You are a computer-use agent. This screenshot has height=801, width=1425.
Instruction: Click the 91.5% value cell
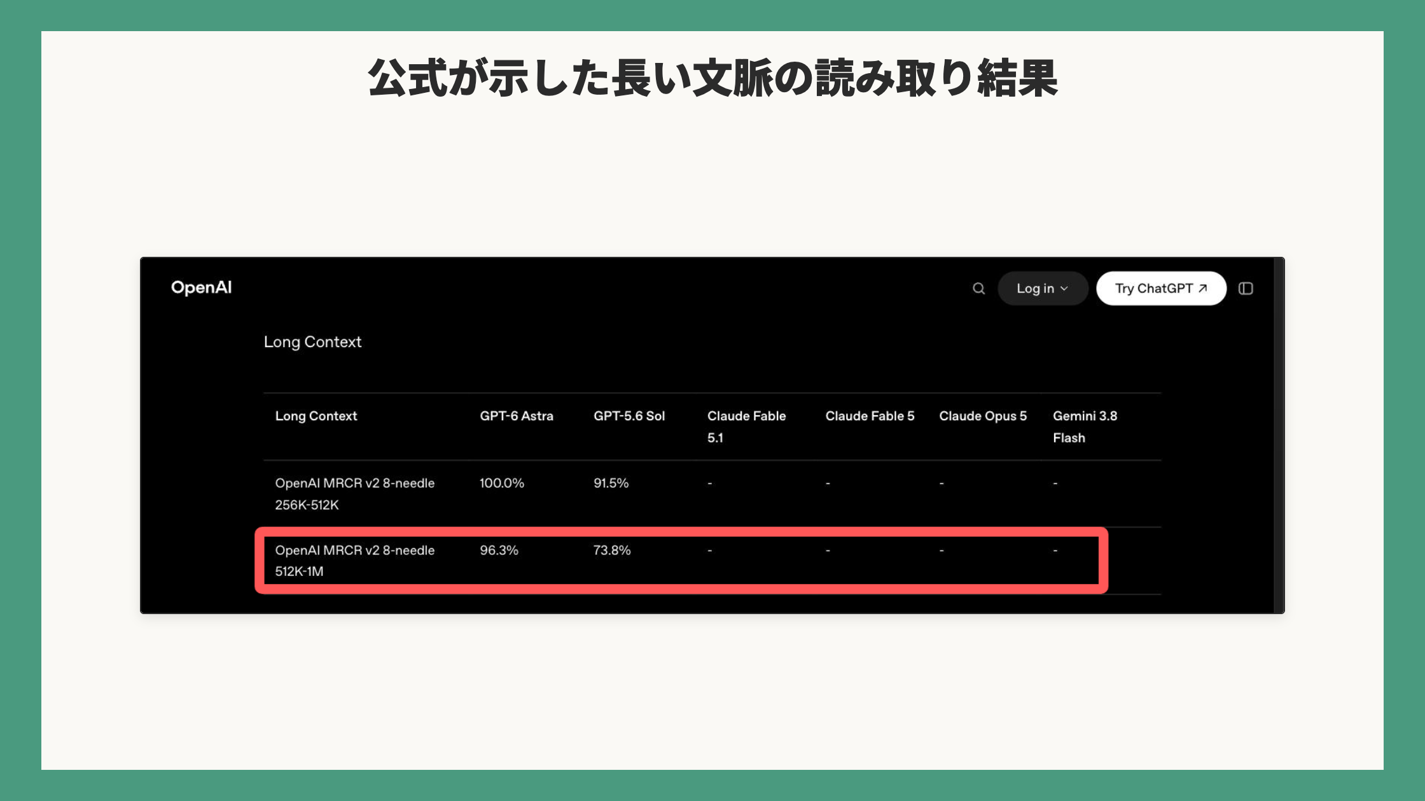611,483
